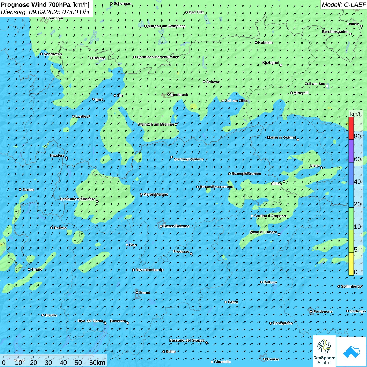Click the Schio town label
The image size is (367, 367).
click(x=171, y=352)
